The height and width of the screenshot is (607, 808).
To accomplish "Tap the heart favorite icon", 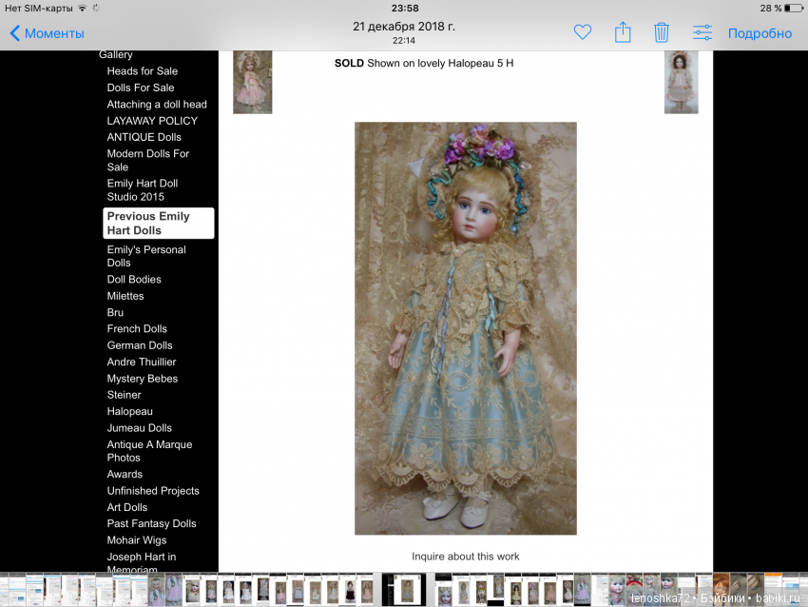I will pyautogui.click(x=583, y=33).
